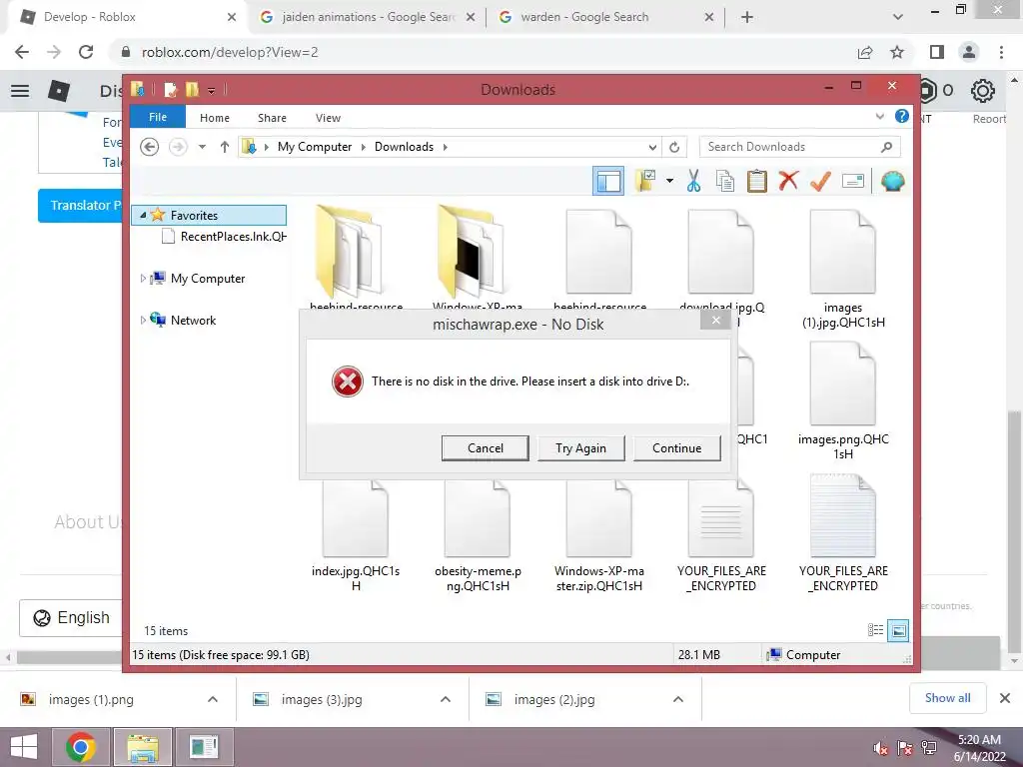Click the orange checkmark Properties icon
The width and height of the screenshot is (1023, 767).
click(x=820, y=182)
